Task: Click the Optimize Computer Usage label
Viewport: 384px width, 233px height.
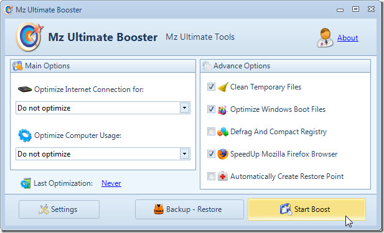Action: pyautogui.click(x=78, y=135)
